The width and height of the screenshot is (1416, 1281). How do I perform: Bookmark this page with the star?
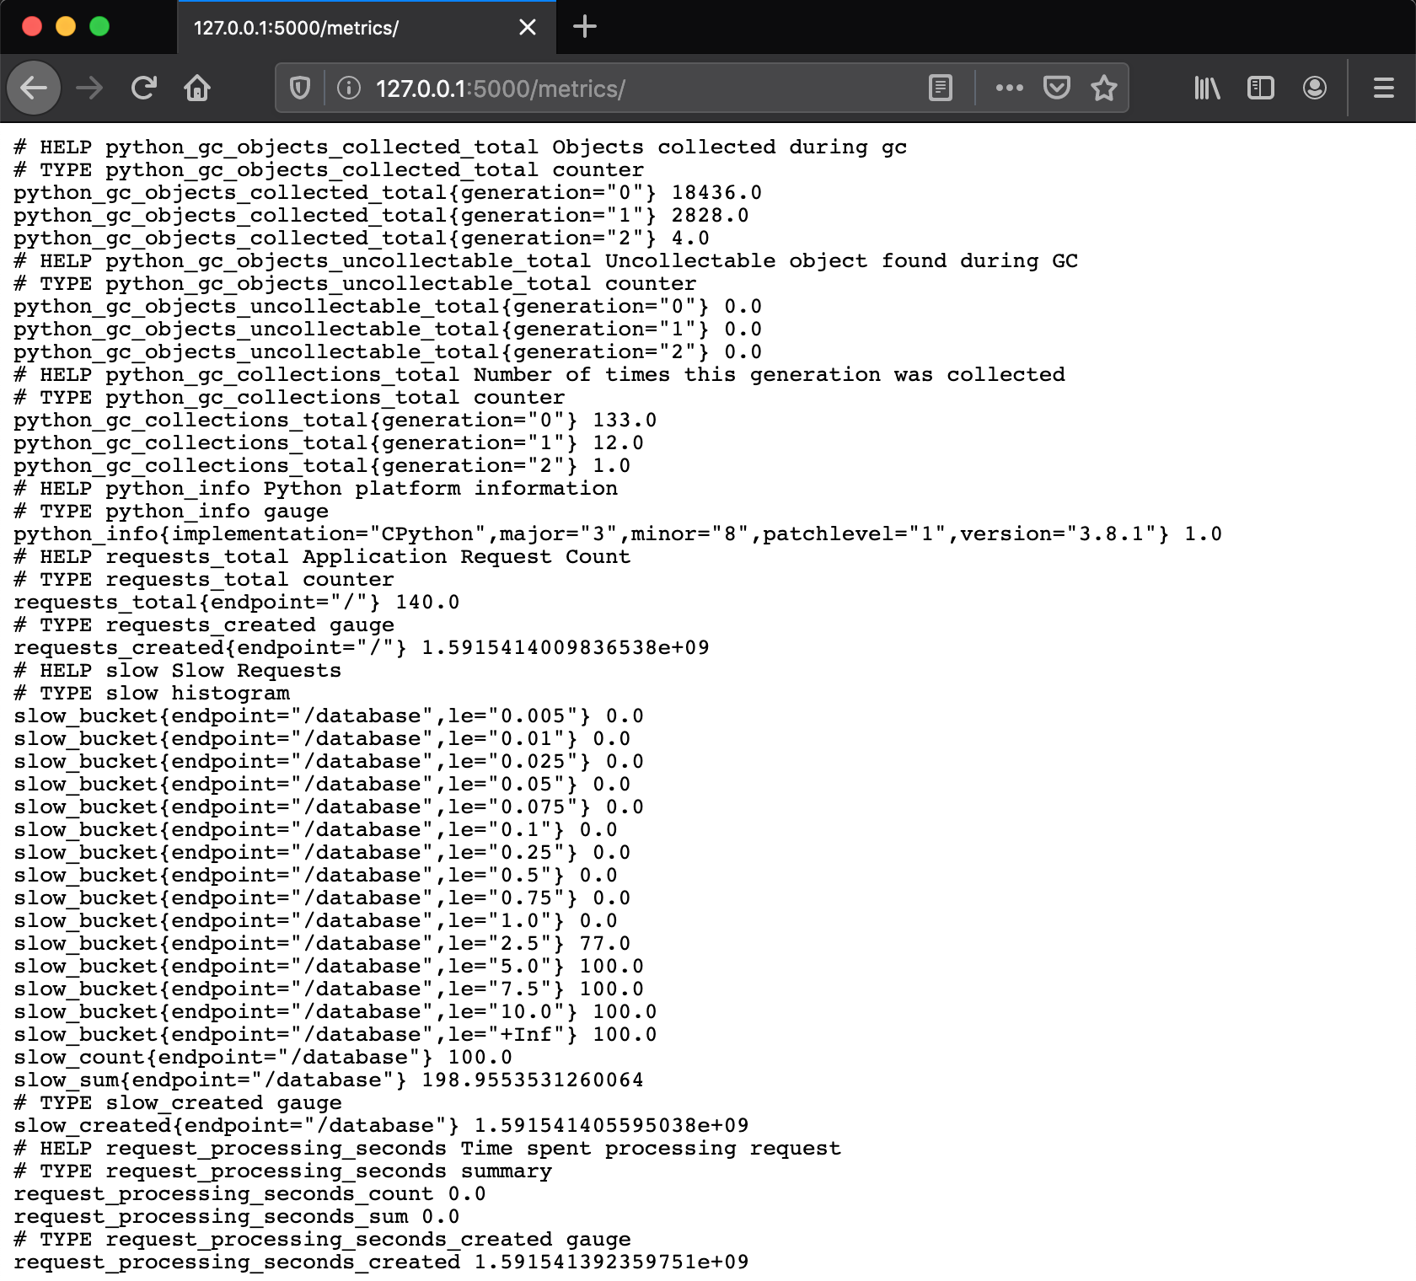(1104, 88)
